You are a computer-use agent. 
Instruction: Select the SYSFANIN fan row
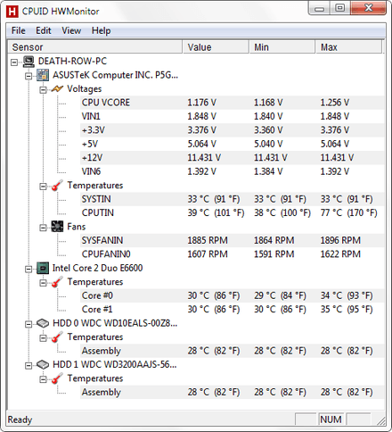click(232, 240)
